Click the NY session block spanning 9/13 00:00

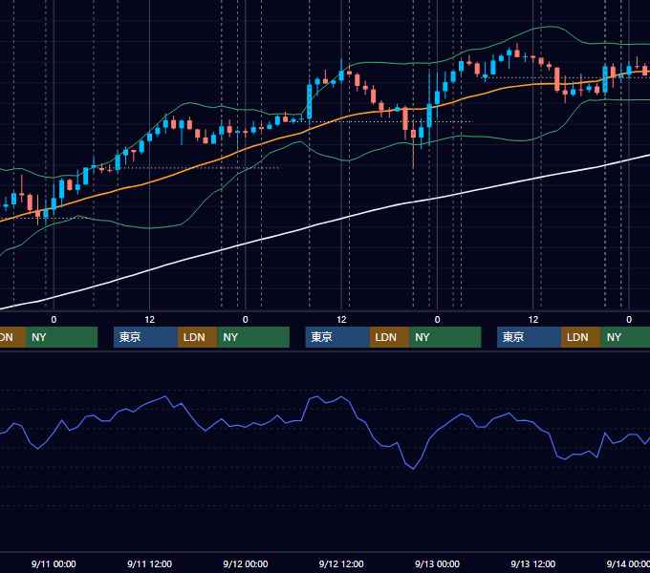click(445, 337)
